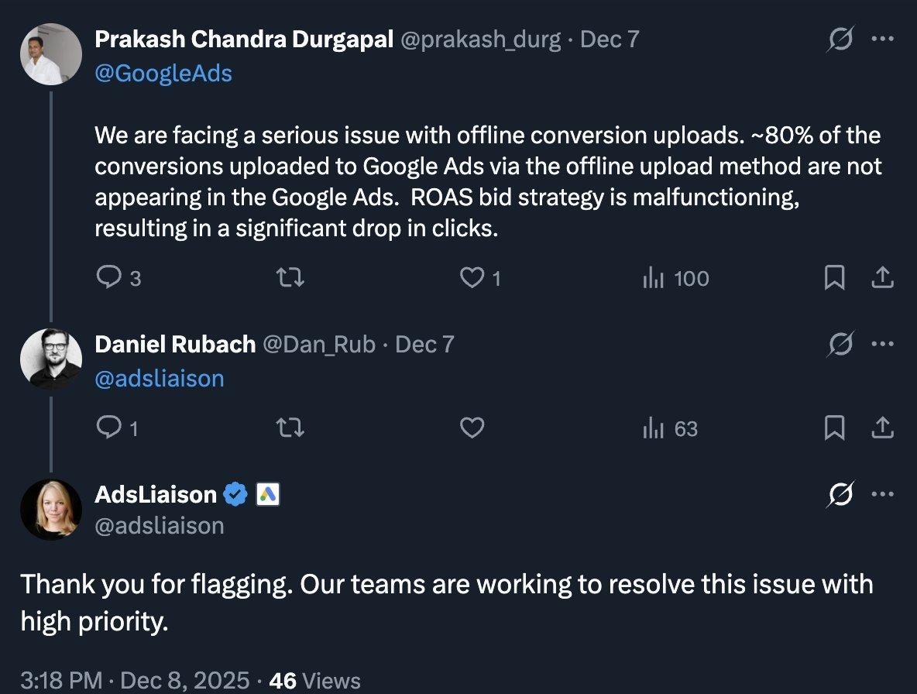Click the AdsLiaison Google Ads affiliation badge
Image resolution: width=917 pixels, height=694 pixels.
pyautogui.click(x=267, y=493)
